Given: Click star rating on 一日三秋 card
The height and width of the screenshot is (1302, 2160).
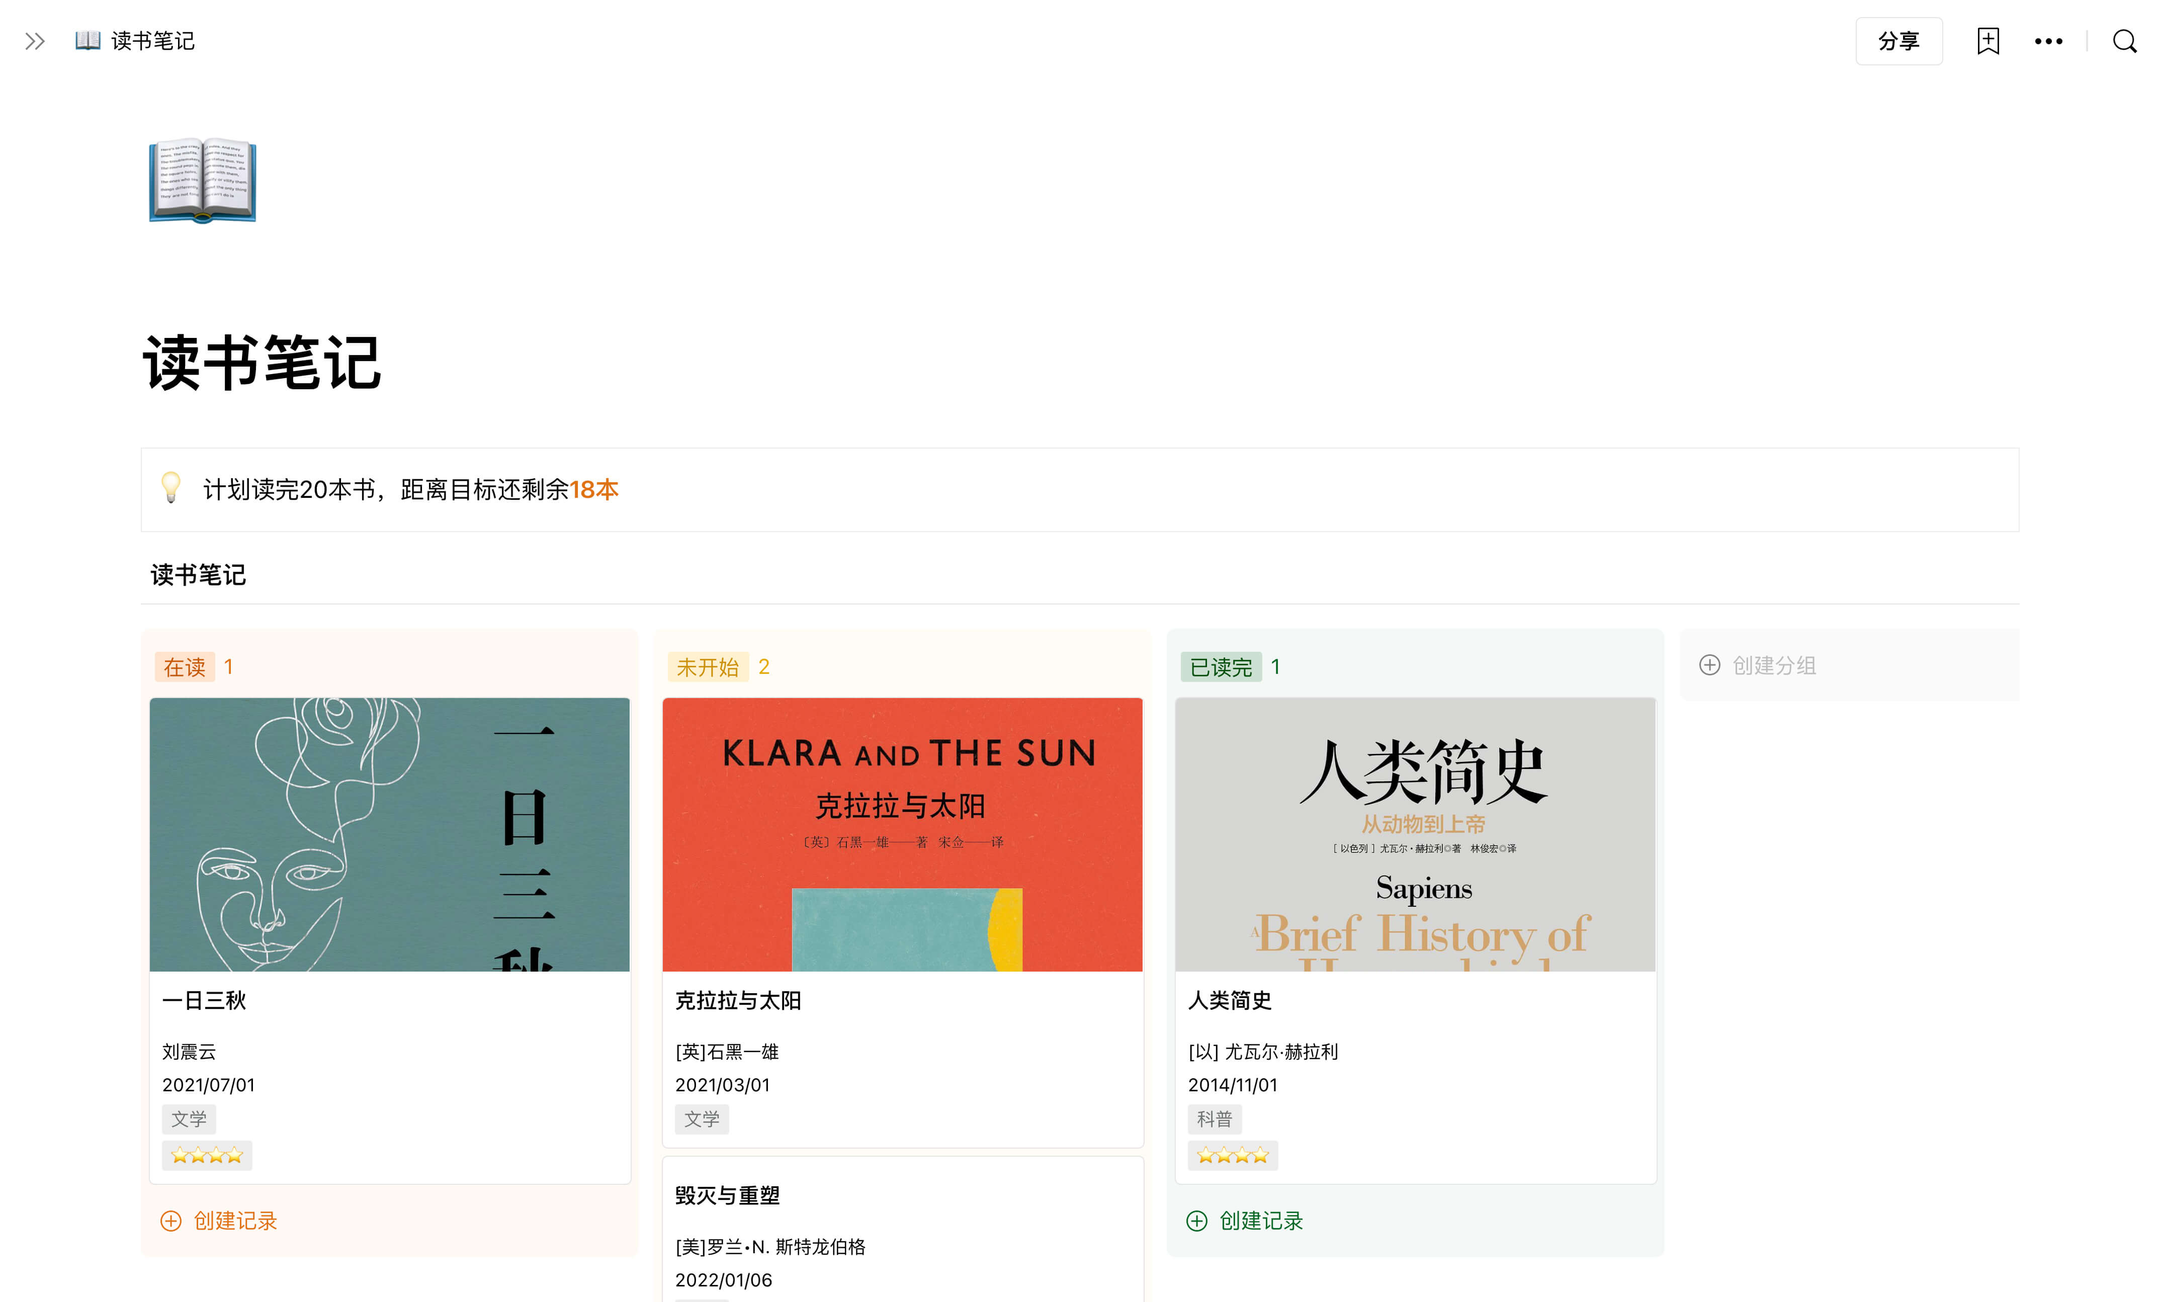Looking at the screenshot, I should tap(207, 1156).
